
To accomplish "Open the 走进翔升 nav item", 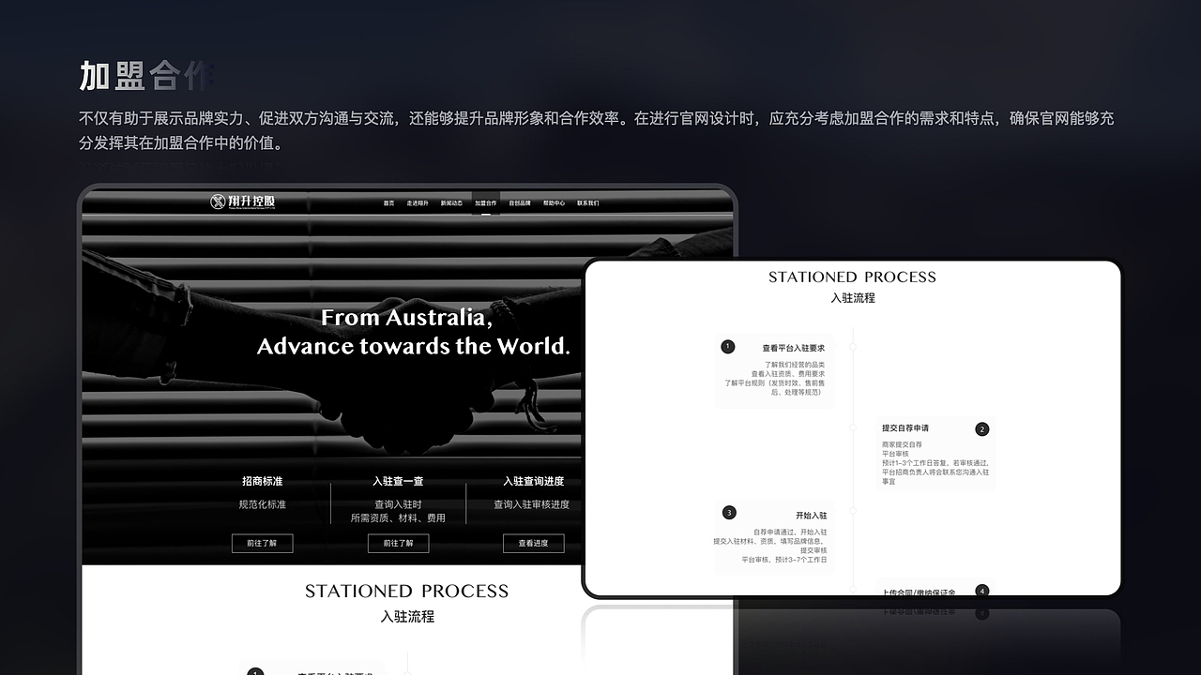I will (418, 202).
